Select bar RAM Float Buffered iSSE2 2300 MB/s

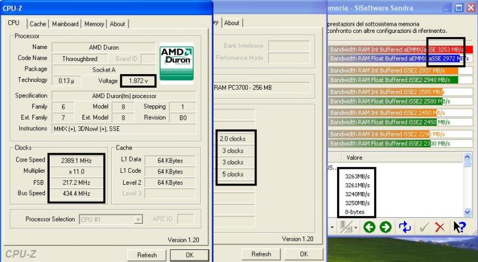point(400,144)
